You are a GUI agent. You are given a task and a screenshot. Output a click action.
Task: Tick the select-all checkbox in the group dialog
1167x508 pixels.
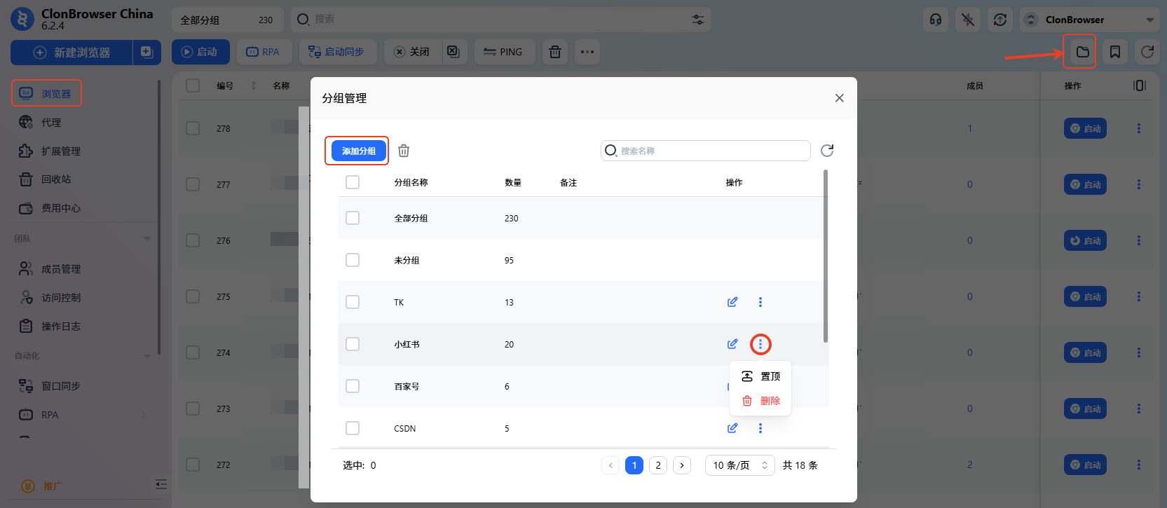click(353, 182)
